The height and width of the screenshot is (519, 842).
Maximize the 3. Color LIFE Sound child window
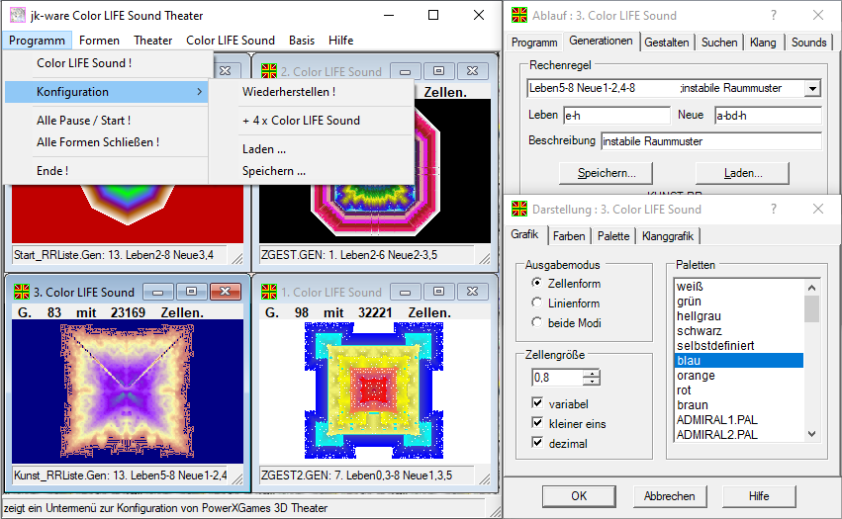point(191,292)
